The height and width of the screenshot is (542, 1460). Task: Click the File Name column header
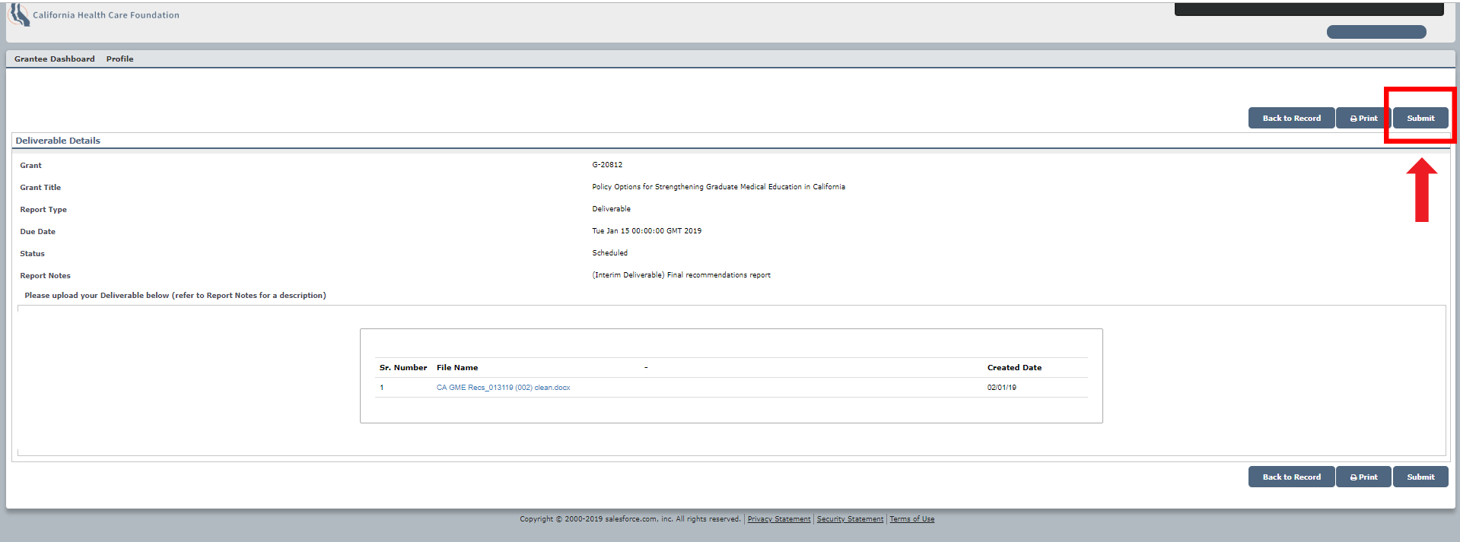click(x=457, y=368)
